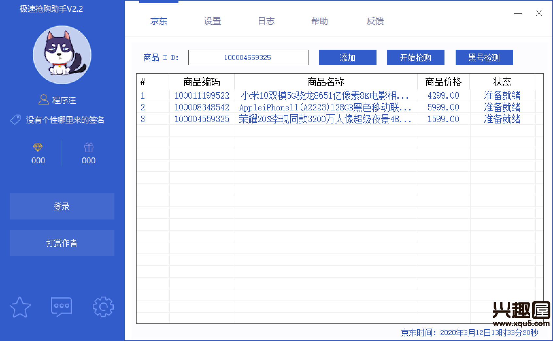
Task: Open the 设置 tab
Action: click(x=212, y=21)
